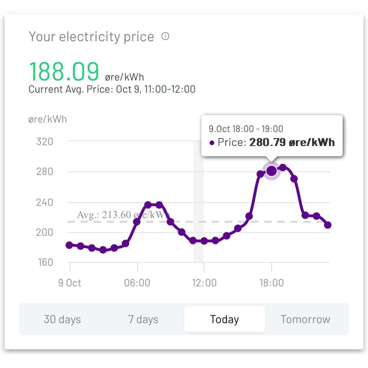This screenshot has height=368, width=368.
Task: Click the 12:00 data point on the line
Action: tap(204, 241)
